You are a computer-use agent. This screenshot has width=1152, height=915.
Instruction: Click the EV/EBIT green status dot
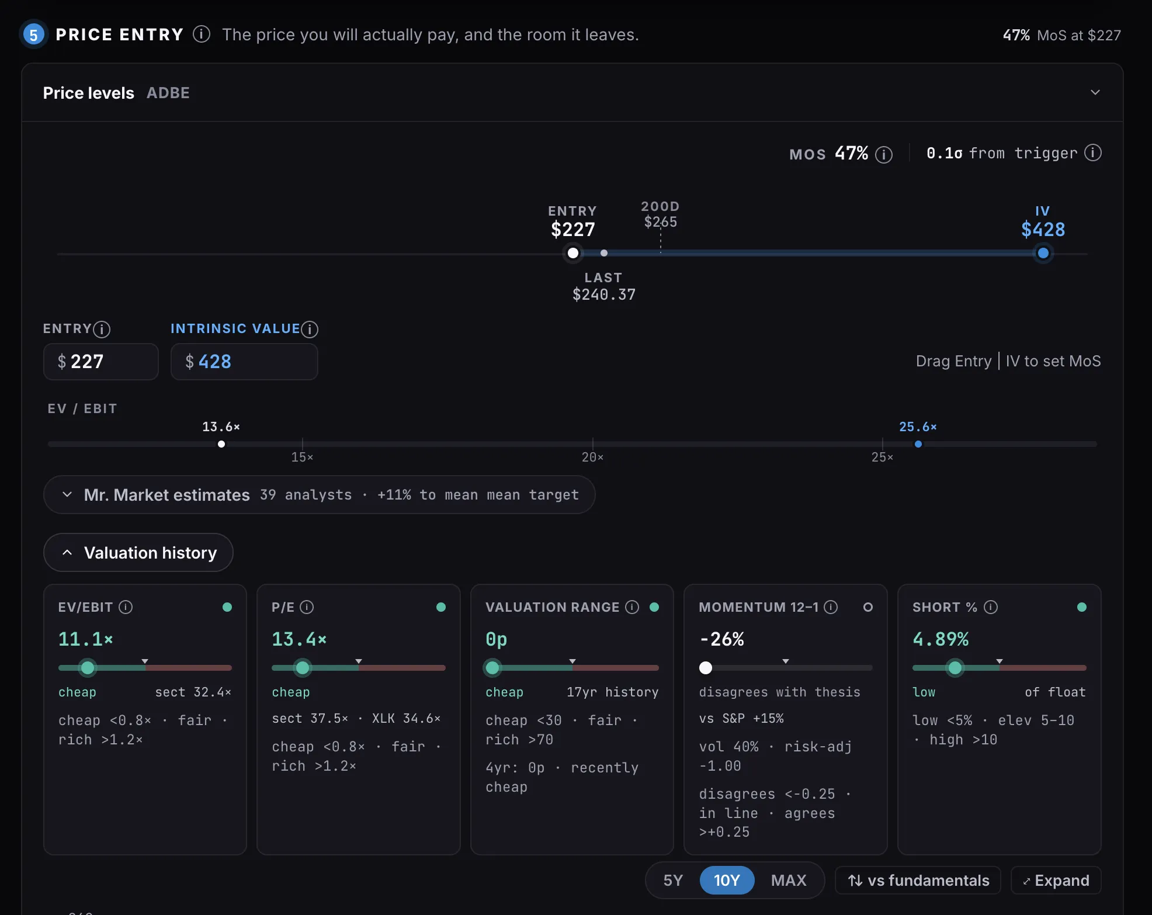point(227,607)
